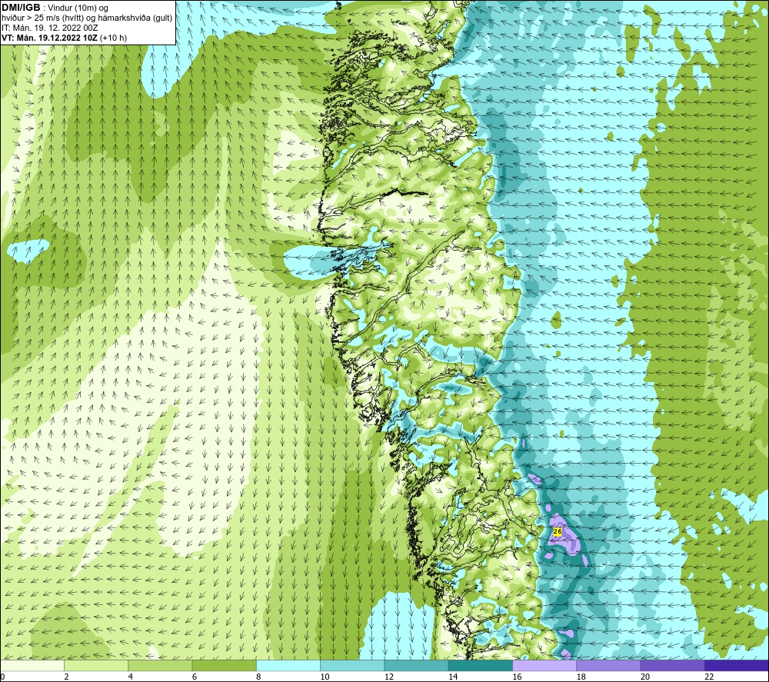This screenshot has height=682, width=769.
Task: Select the 16–18 m/s light purple swatch
Action: (x=544, y=665)
